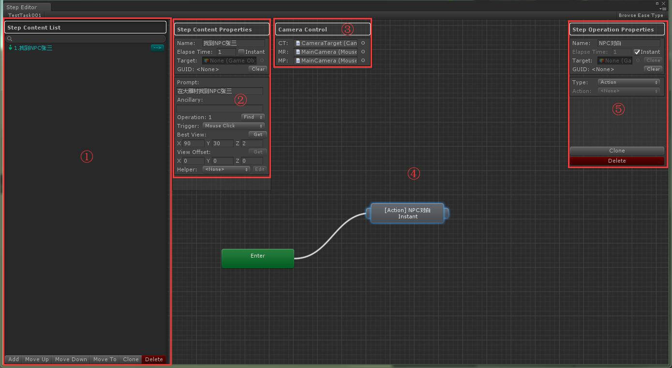The height and width of the screenshot is (368, 672).
Task: Click the Step Operation Properties header
Action: coord(617,29)
